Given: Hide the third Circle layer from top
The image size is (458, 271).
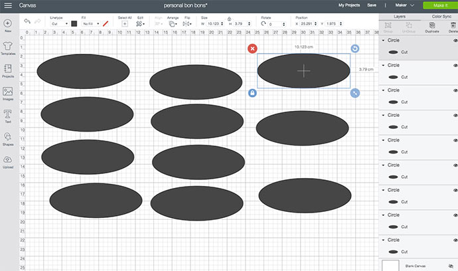Looking at the screenshot, I should click(455, 90).
